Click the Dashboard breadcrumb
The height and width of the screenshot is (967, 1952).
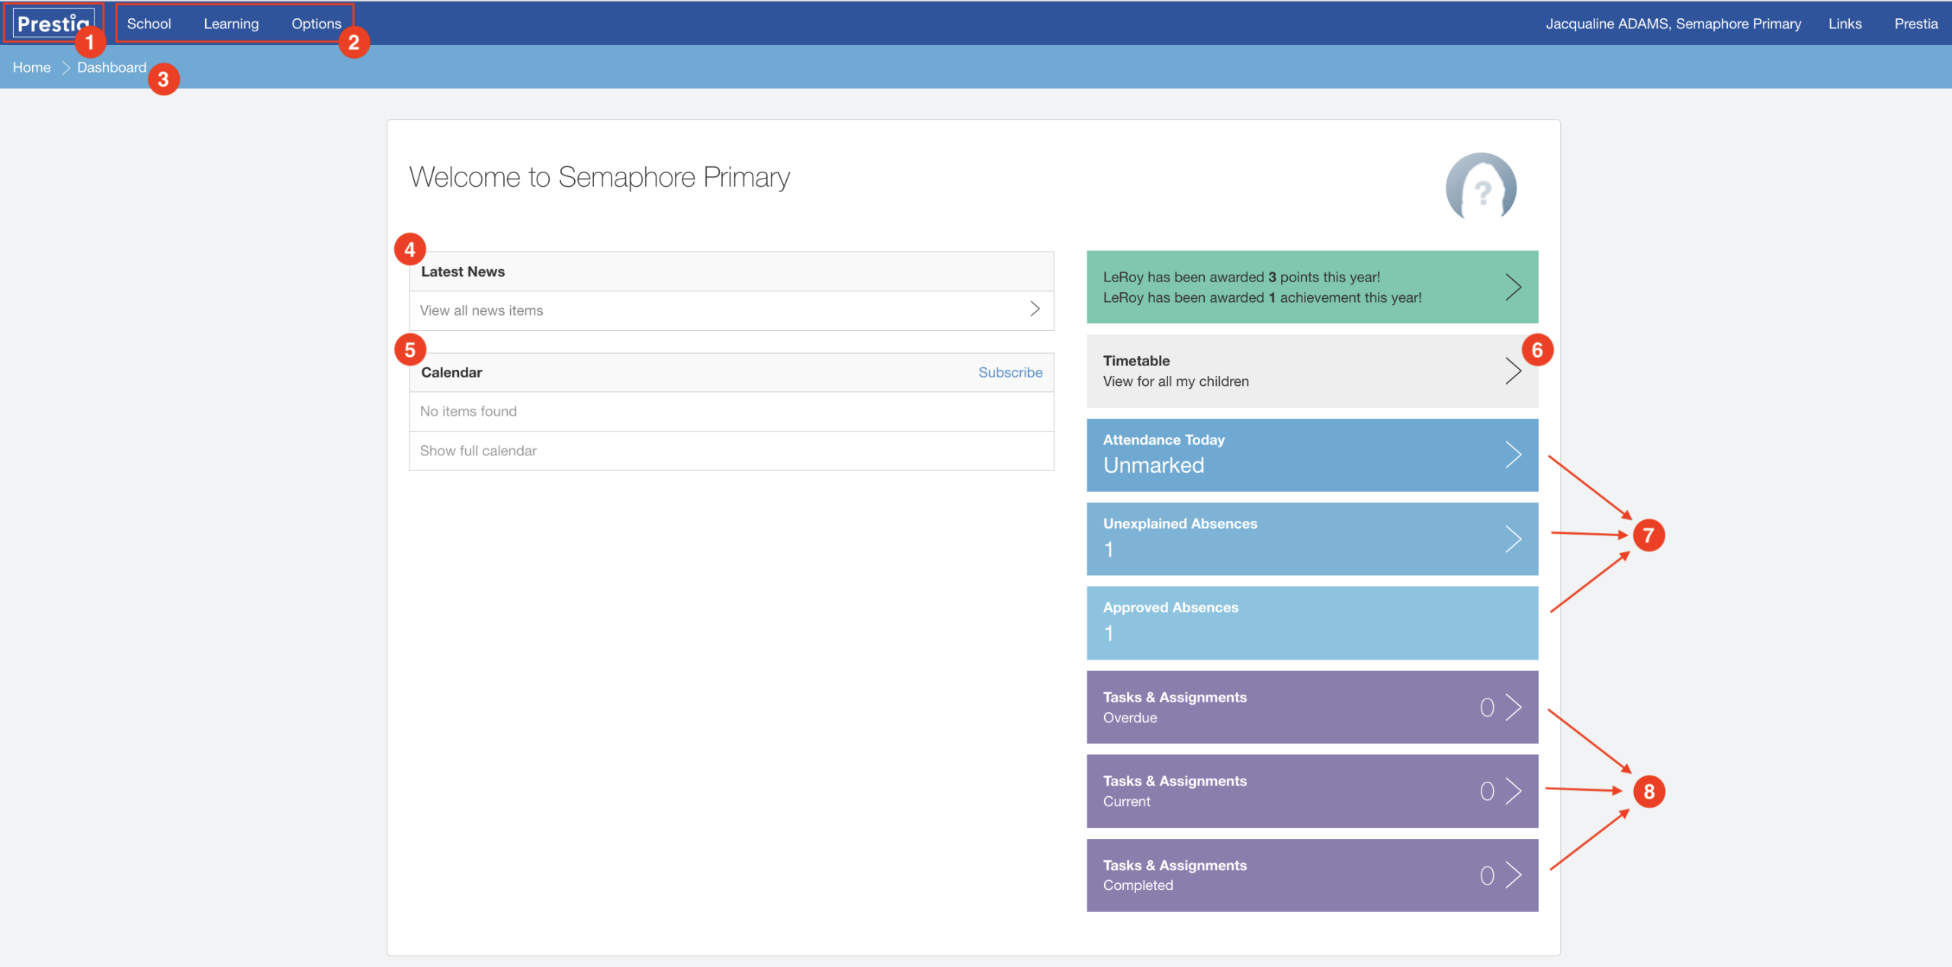(x=111, y=67)
